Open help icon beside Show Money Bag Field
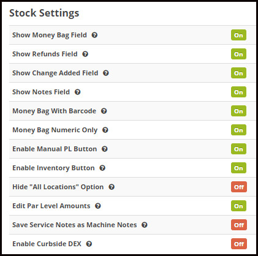This screenshot has height=256, width=258. 94,35
